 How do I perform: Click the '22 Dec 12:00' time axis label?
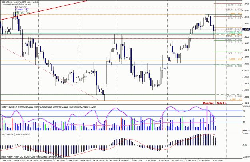click(x=59, y=160)
